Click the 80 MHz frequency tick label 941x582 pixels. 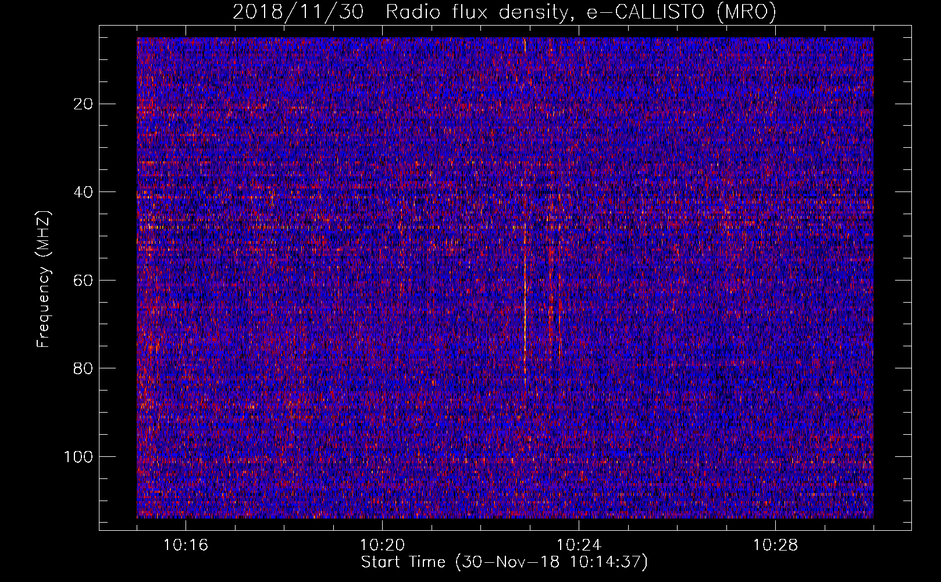[84, 368]
